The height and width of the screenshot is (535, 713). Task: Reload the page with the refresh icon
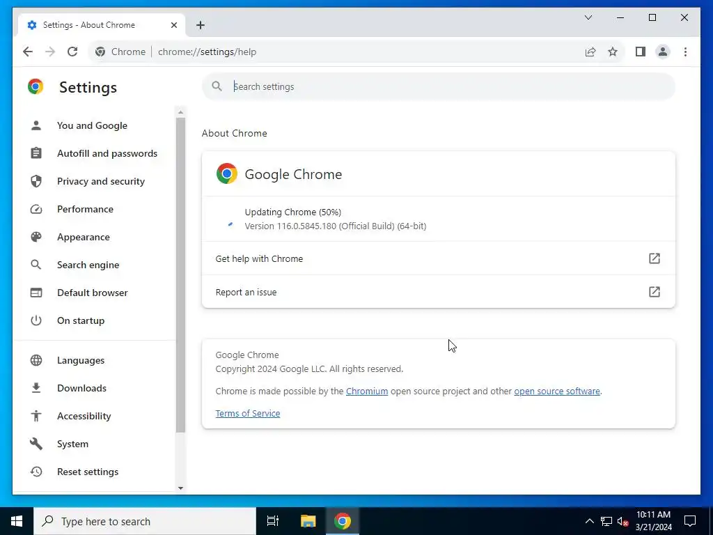click(72, 52)
